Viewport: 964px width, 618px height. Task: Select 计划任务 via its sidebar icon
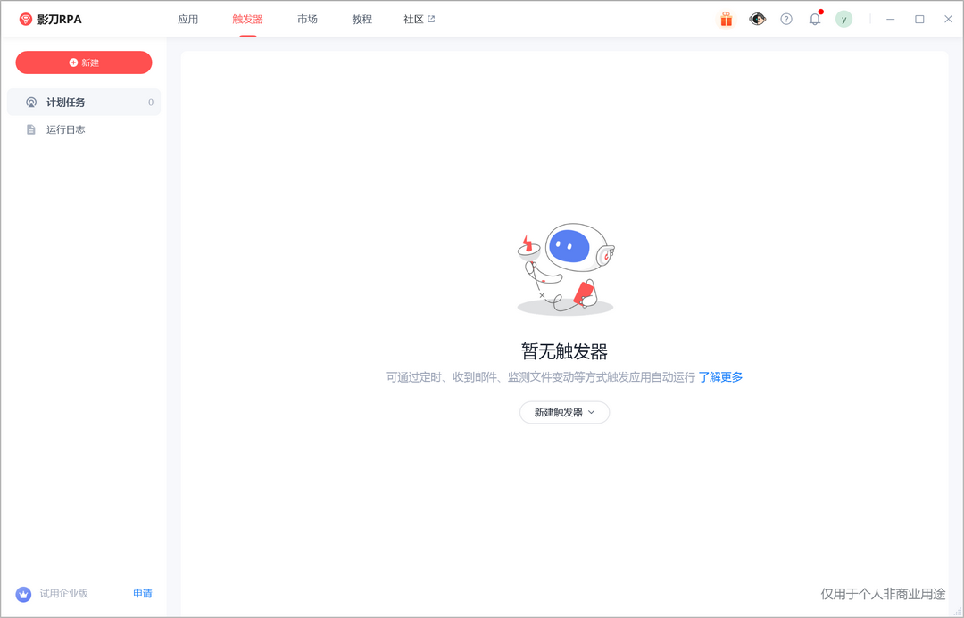coord(33,102)
